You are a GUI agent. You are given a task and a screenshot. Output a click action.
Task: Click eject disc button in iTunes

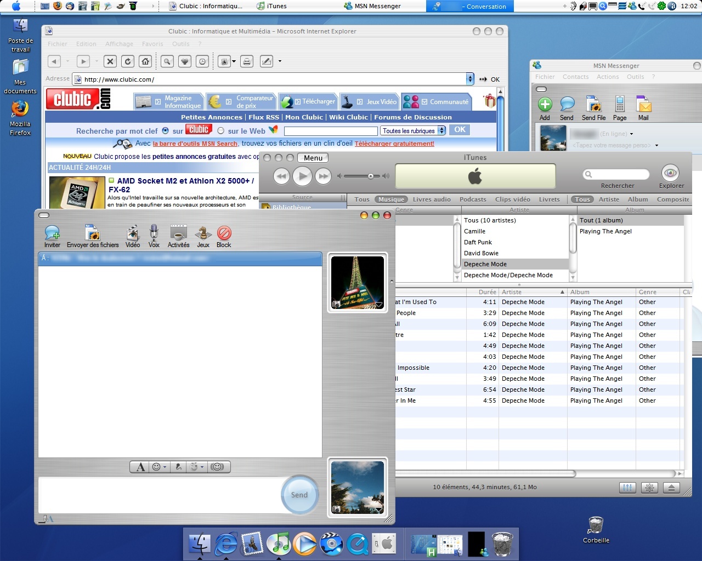point(671,488)
